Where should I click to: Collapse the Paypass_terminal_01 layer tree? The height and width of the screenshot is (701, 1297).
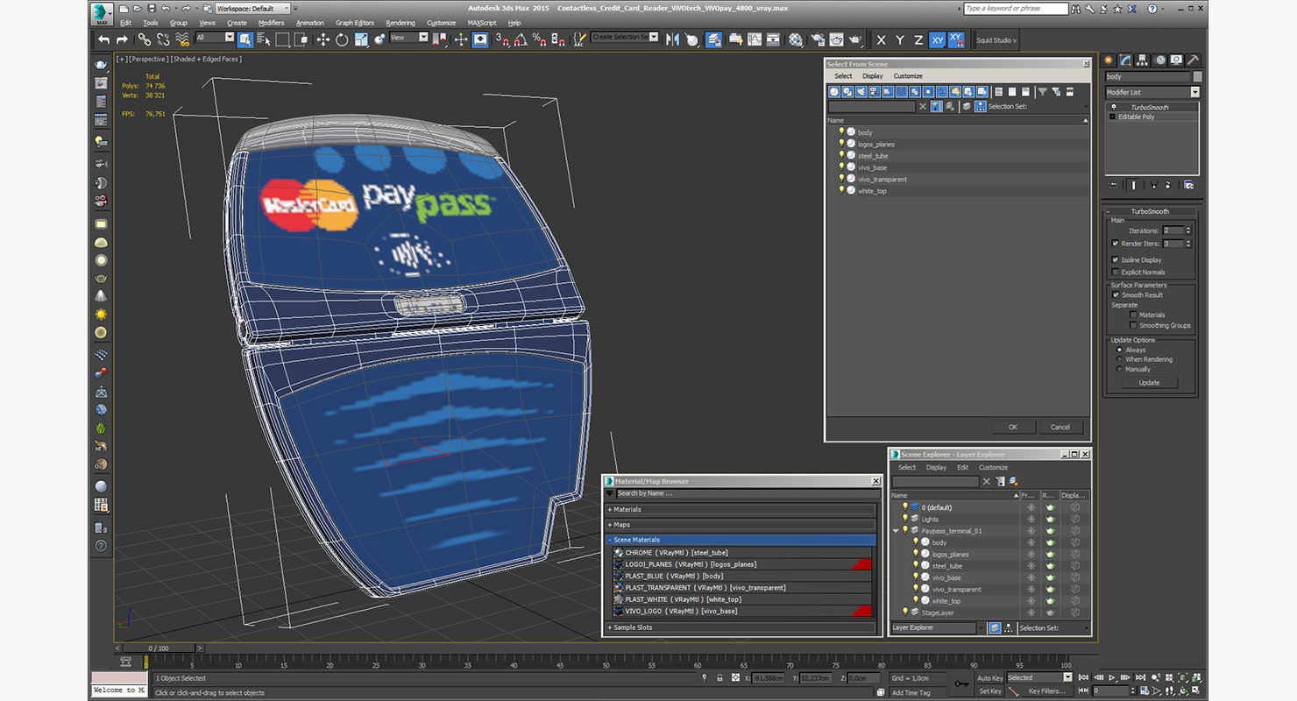(896, 531)
